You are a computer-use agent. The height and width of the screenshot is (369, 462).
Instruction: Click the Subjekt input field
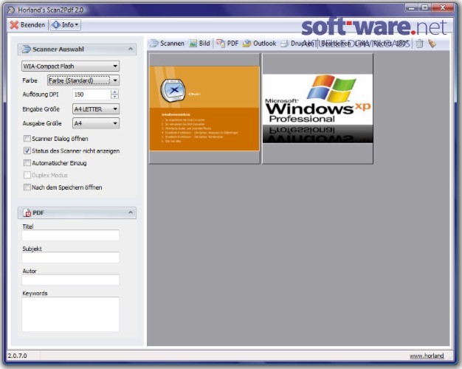point(70,258)
